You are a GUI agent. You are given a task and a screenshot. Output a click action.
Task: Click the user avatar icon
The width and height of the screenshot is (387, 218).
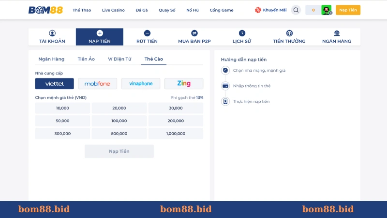point(326,10)
